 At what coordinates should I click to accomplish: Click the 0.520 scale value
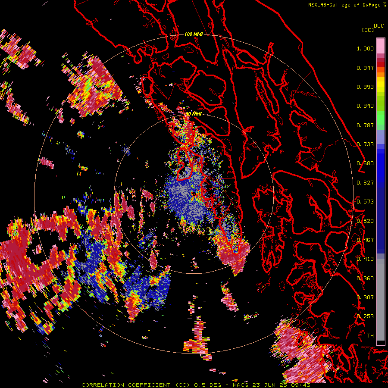click(x=365, y=221)
